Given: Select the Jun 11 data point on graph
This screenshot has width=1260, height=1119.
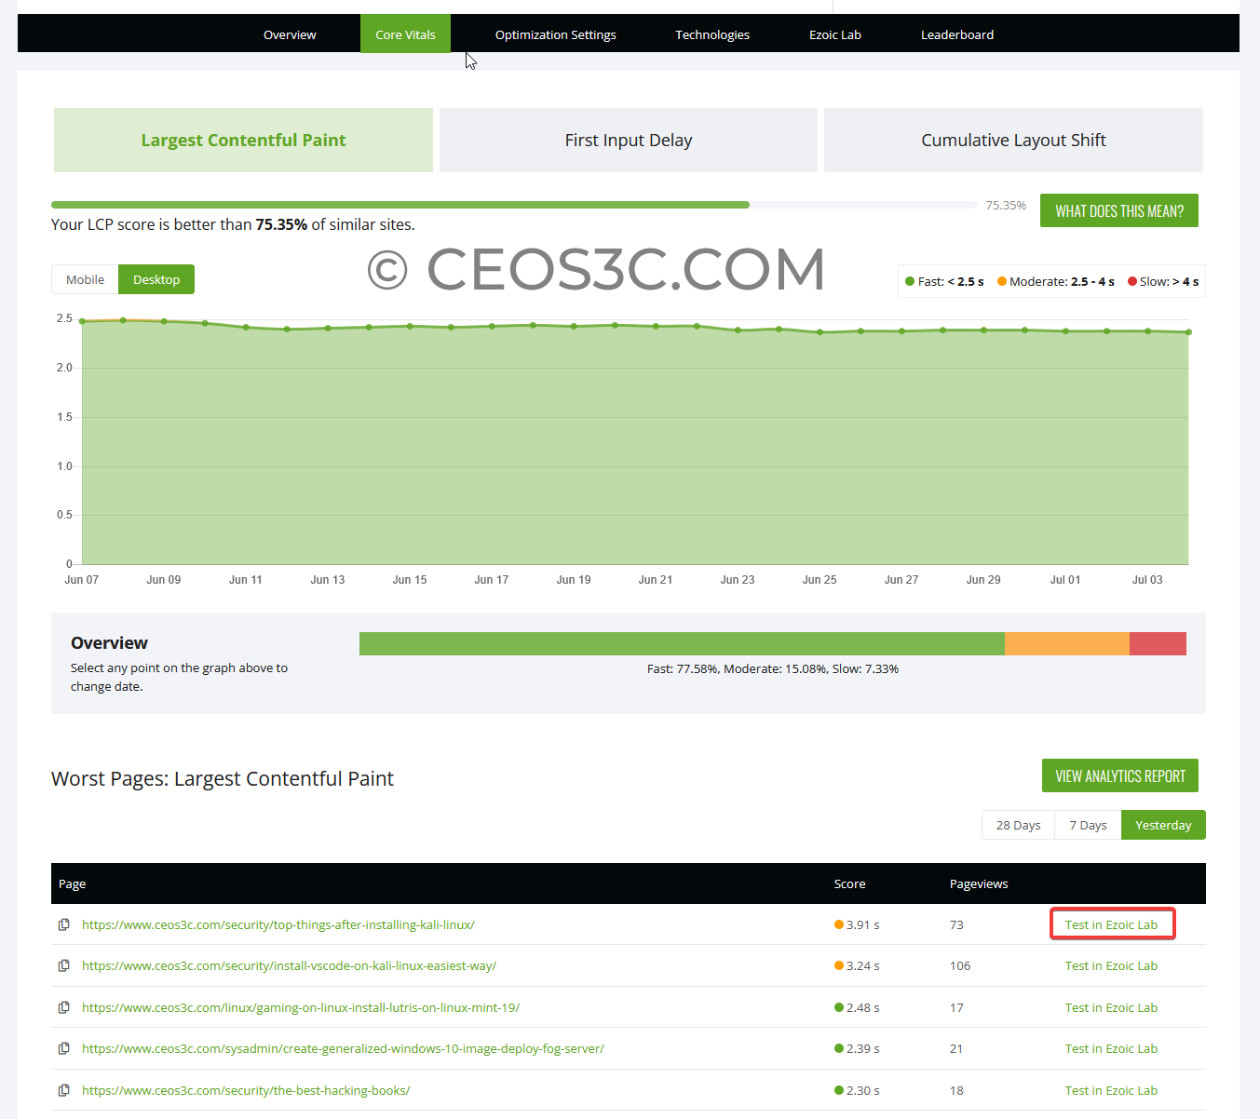Looking at the screenshot, I should 246,327.
